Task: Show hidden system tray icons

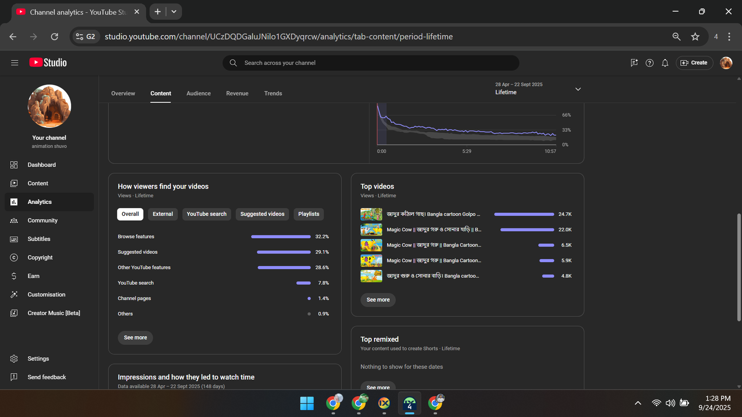Action: 638,403
